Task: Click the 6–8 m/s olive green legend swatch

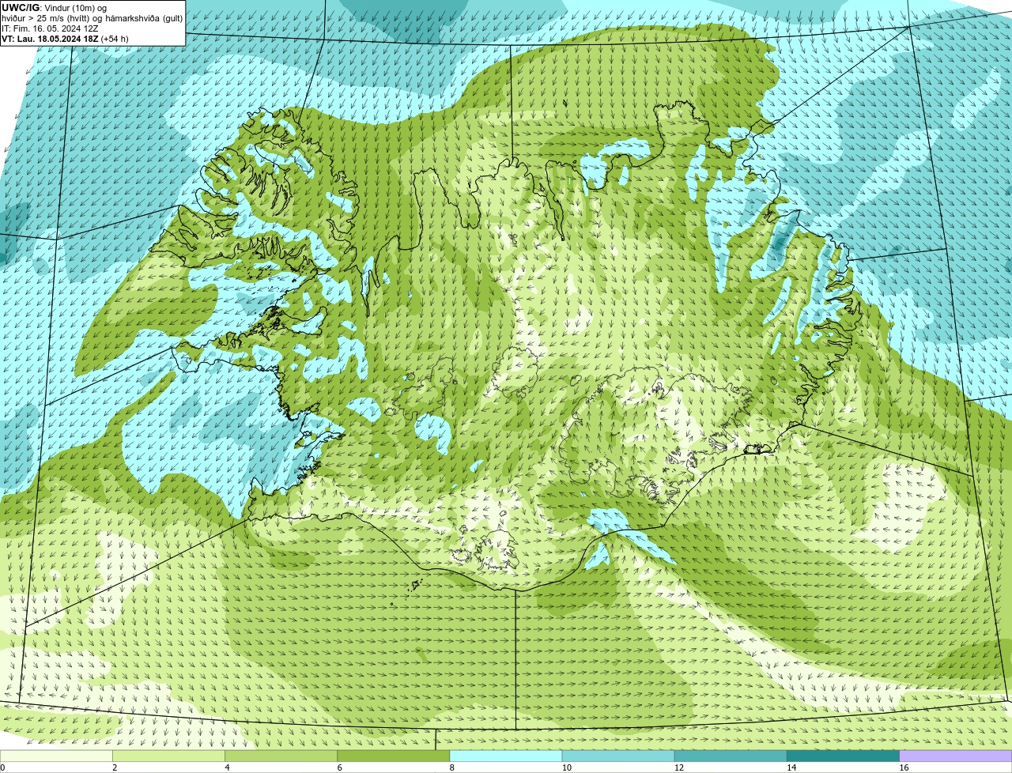Action: tap(394, 756)
